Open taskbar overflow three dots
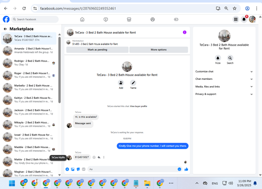The width and height of the screenshot is (262, 189). (x=171, y=183)
